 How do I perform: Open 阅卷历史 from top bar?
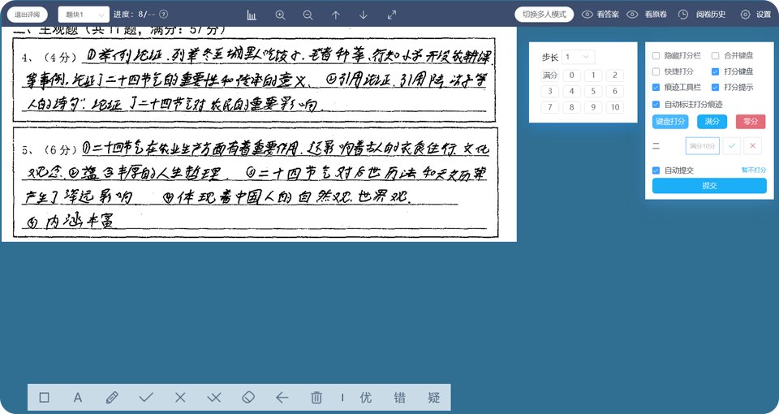click(705, 15)
